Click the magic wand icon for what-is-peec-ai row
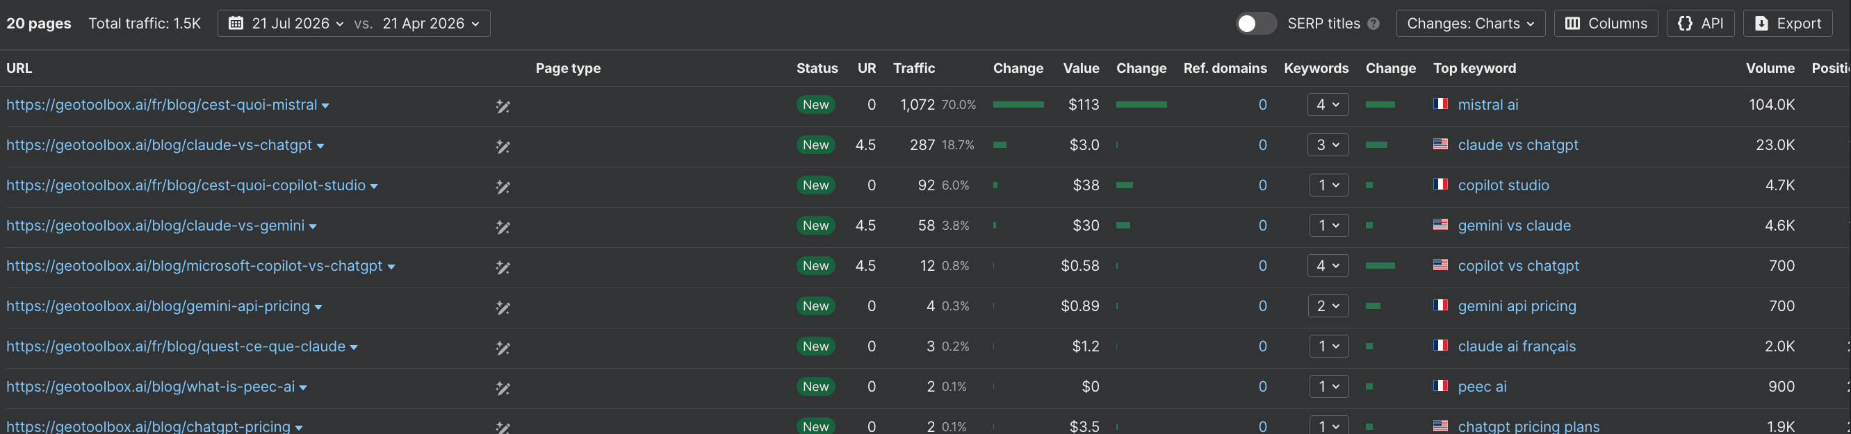Image resolution: width=1851 pixels, height=434 pixels. [x=503, y=387]
